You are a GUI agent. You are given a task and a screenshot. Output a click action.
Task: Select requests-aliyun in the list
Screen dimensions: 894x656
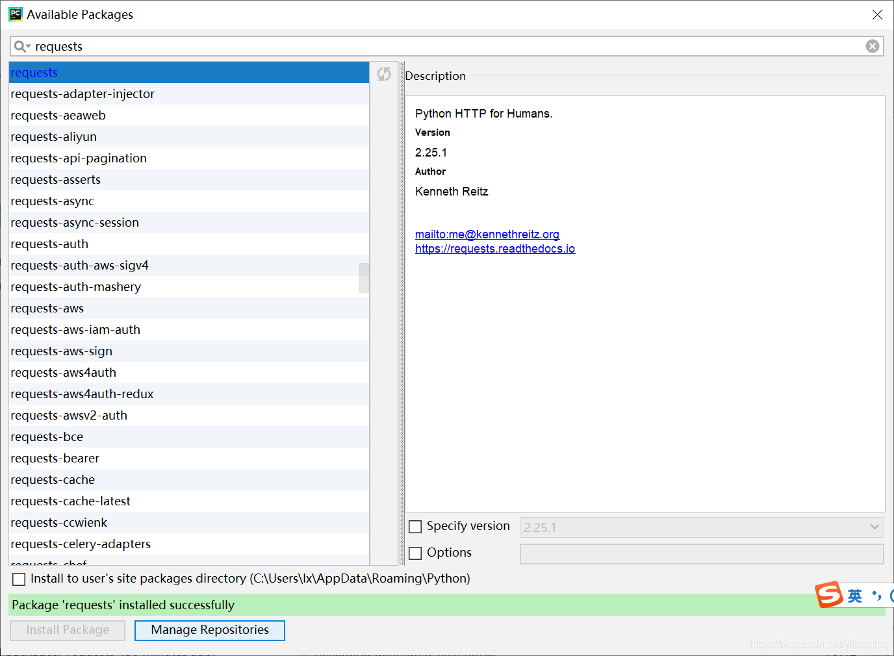pyautogui.click(x=189, y=136)
